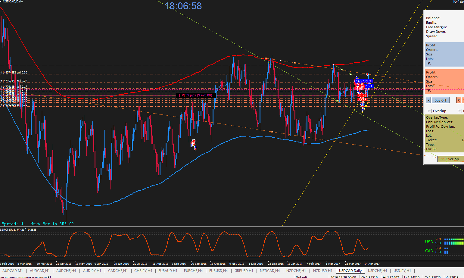Click the H: 1.35597 status value

(391, 277)
